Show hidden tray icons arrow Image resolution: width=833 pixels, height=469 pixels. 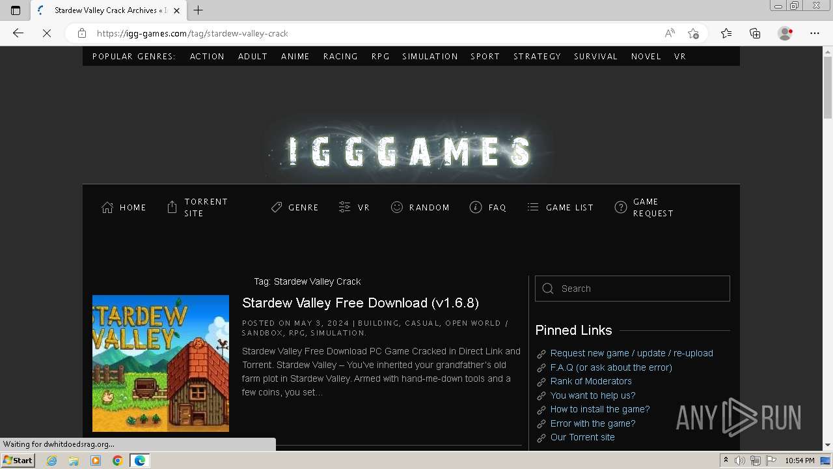tap(726, 461)
